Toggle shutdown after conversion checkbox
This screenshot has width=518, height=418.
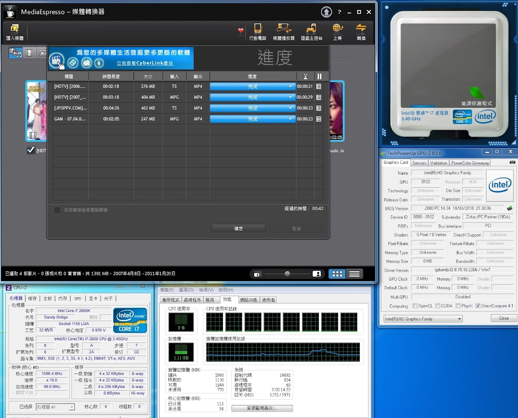point(57,210)
